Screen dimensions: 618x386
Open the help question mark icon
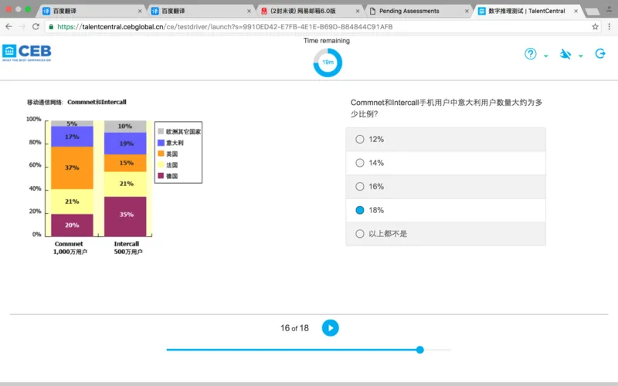point(531,54)
